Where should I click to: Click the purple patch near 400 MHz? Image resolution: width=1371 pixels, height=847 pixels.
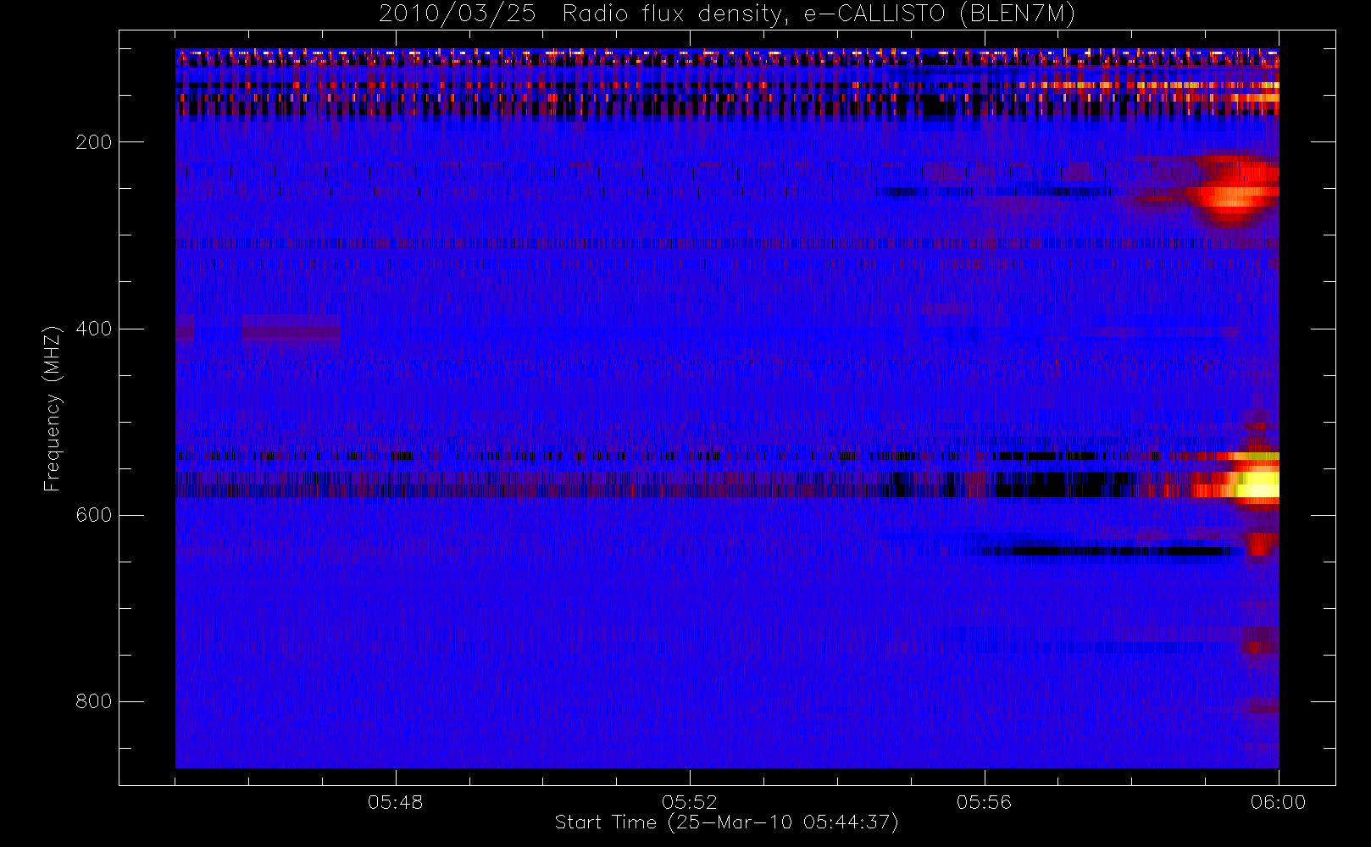[x=291, y=329]
